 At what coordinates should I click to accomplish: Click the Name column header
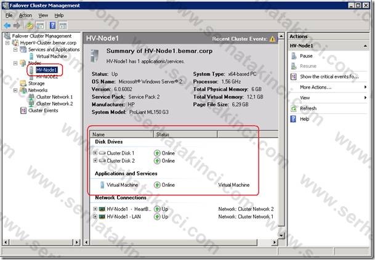pos(122,134)
